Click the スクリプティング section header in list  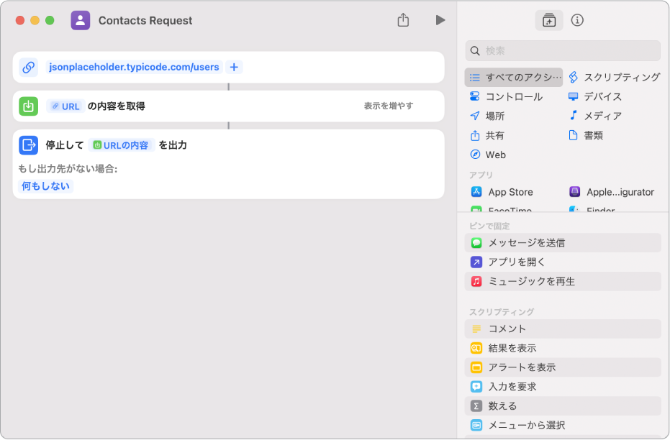[502, 311]
